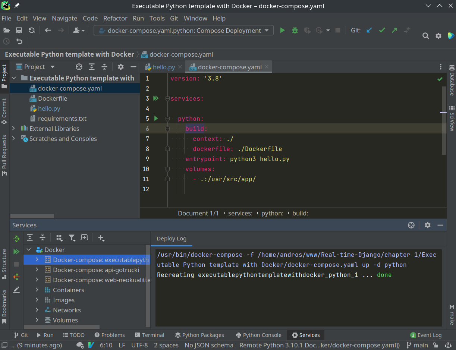This screenshot has height=350, width=456.
Task: Toggle the make tool window
Action: [x=452, y=315]
